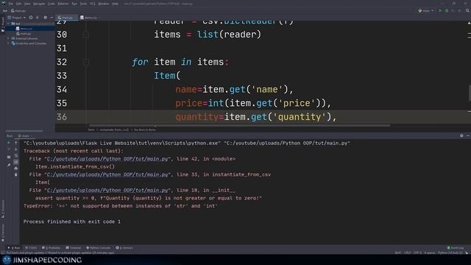
Task: Click fold marker on line 30
Action: click(x=86, y=35)
